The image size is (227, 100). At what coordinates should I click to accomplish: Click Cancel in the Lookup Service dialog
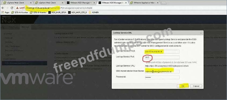tap(196, 86)
